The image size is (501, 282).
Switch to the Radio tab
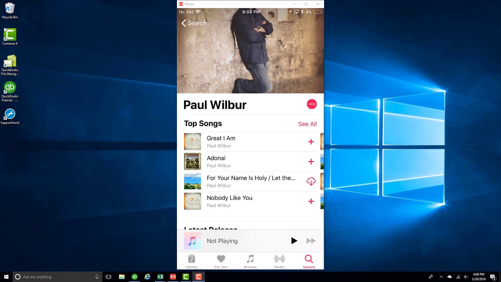pos(279,261)
